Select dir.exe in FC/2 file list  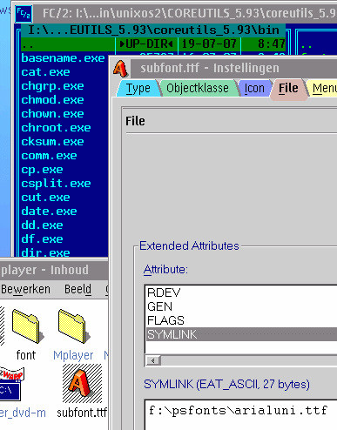[x=45, y=252]
